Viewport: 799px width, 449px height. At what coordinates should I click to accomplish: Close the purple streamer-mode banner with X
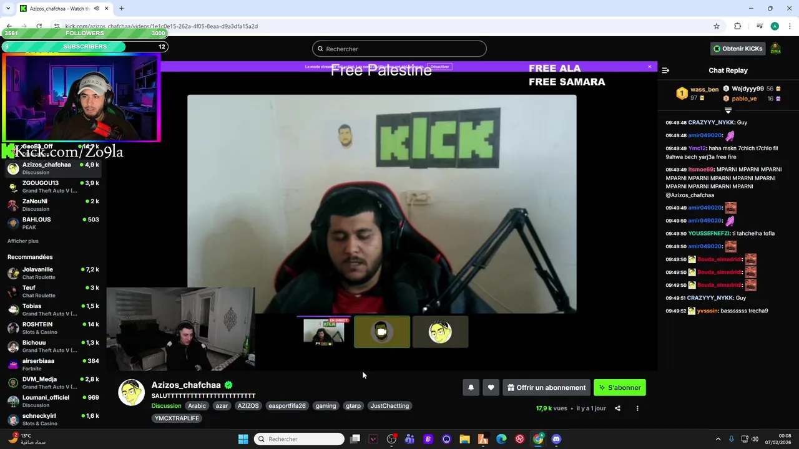(x=650, y=67)
